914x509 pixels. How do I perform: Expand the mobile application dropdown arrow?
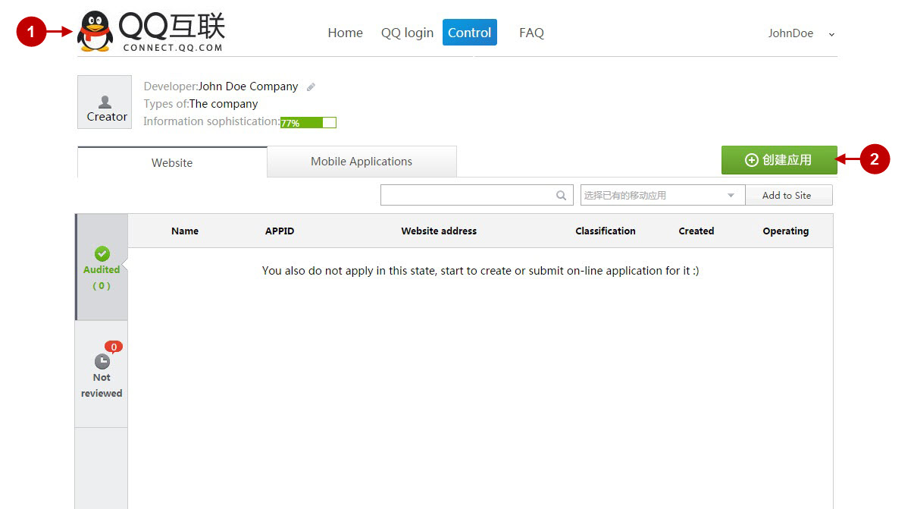[731, 195]
